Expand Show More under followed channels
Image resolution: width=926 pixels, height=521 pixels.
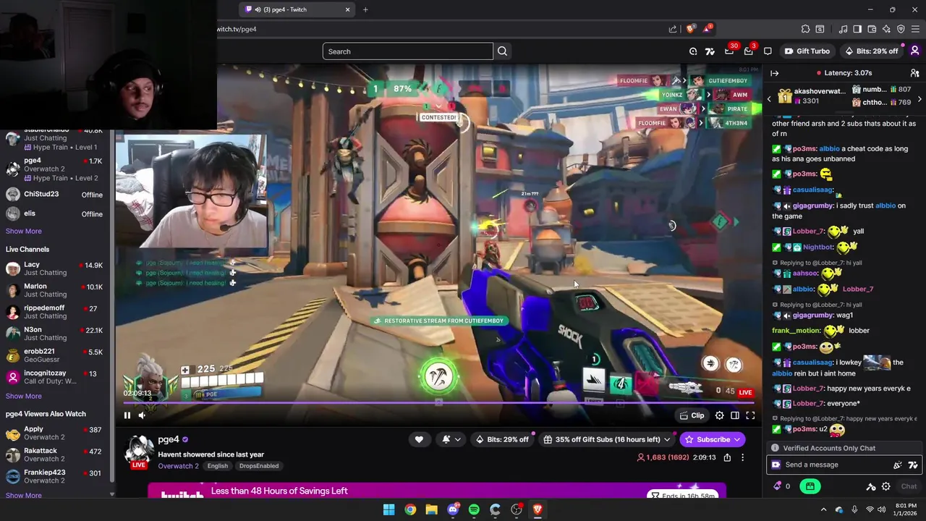pos(24,231)
